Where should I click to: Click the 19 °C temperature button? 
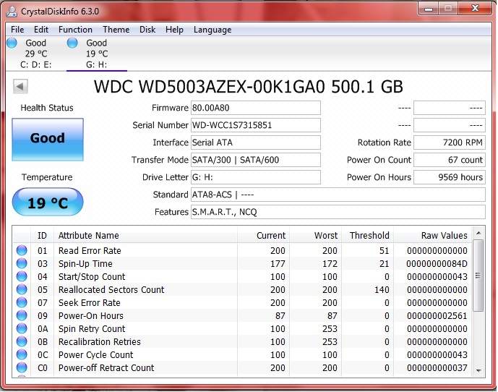48,203
